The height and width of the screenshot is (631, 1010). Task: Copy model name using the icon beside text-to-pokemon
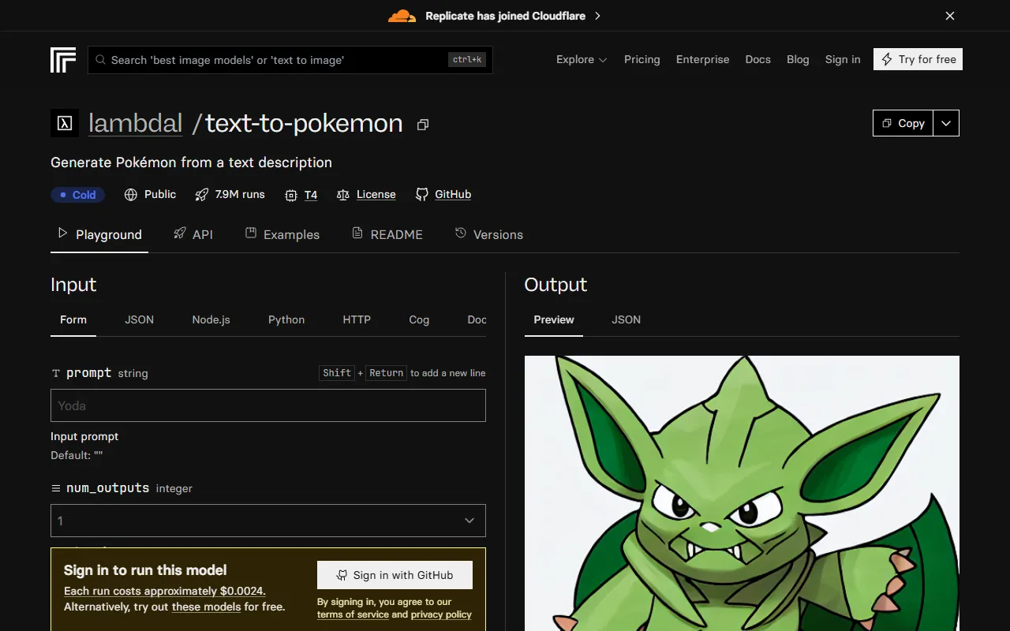click(423, 125)
